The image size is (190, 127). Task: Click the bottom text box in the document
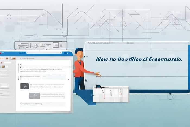coord(42,104)
